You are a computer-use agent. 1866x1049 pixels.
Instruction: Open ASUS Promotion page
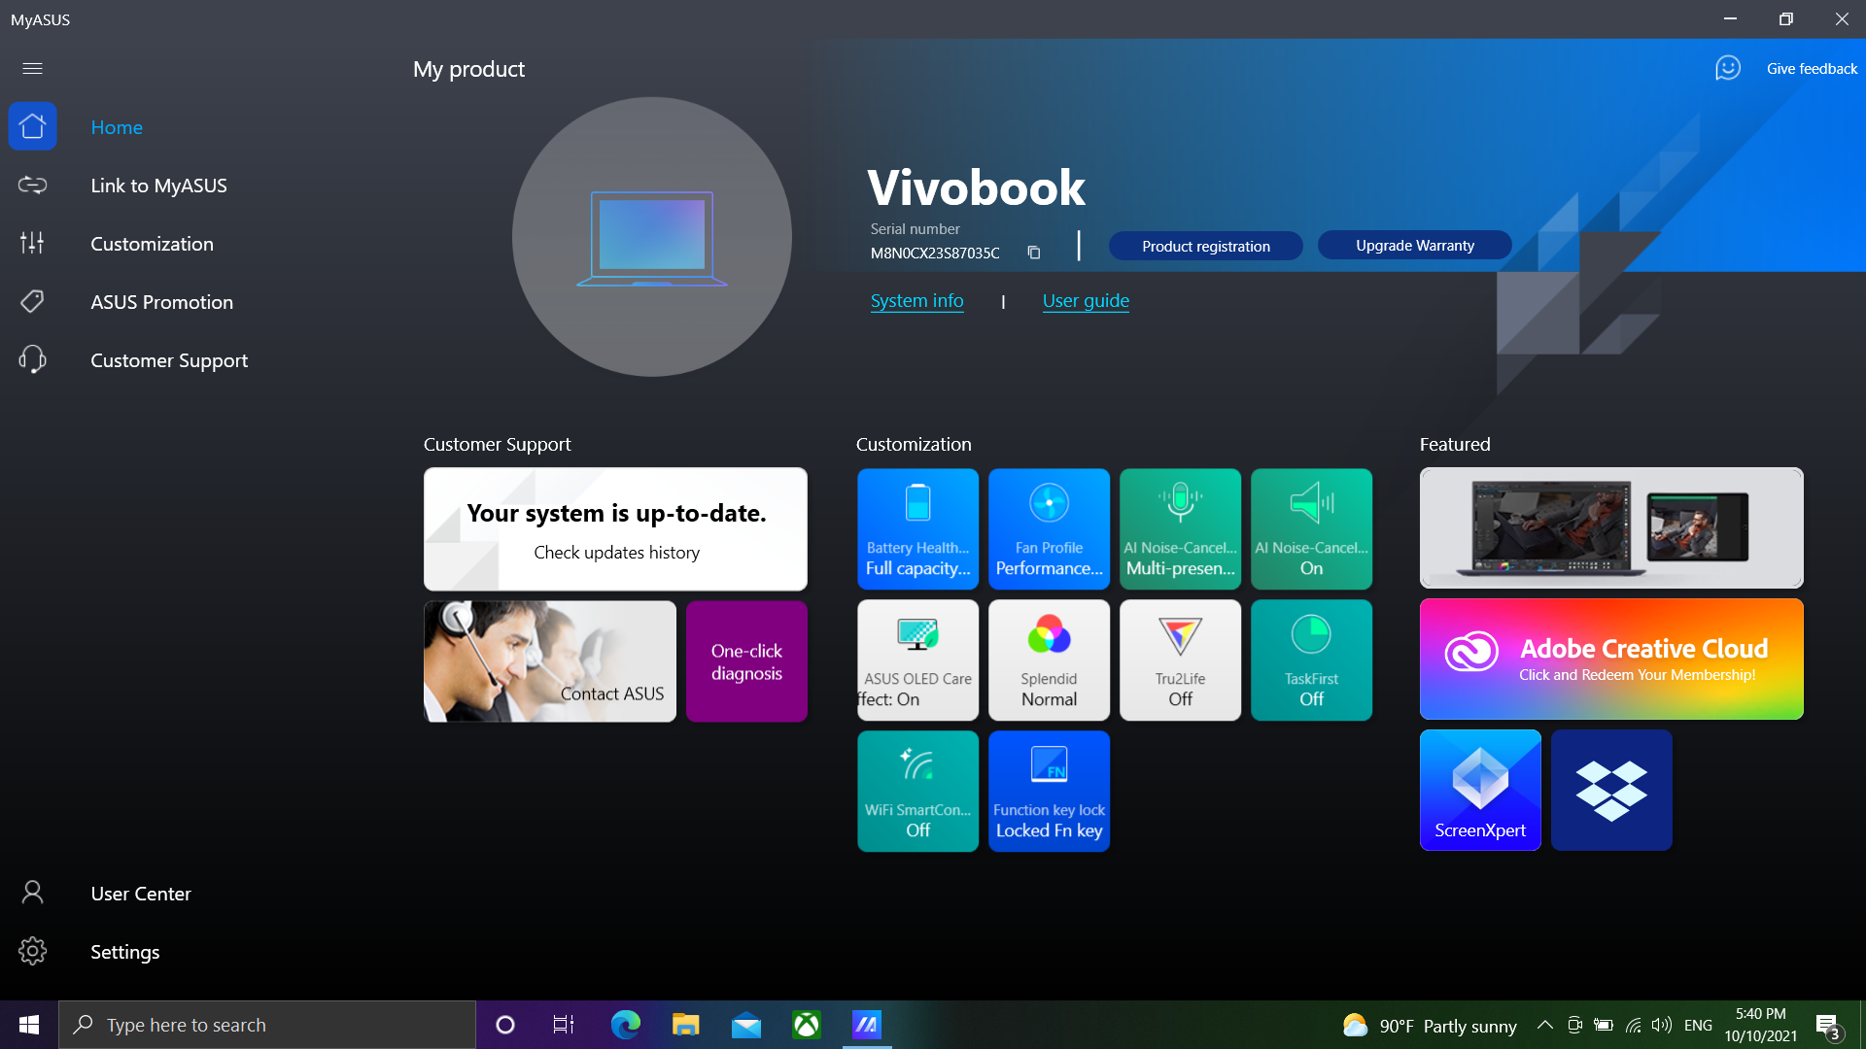(161, 302)
